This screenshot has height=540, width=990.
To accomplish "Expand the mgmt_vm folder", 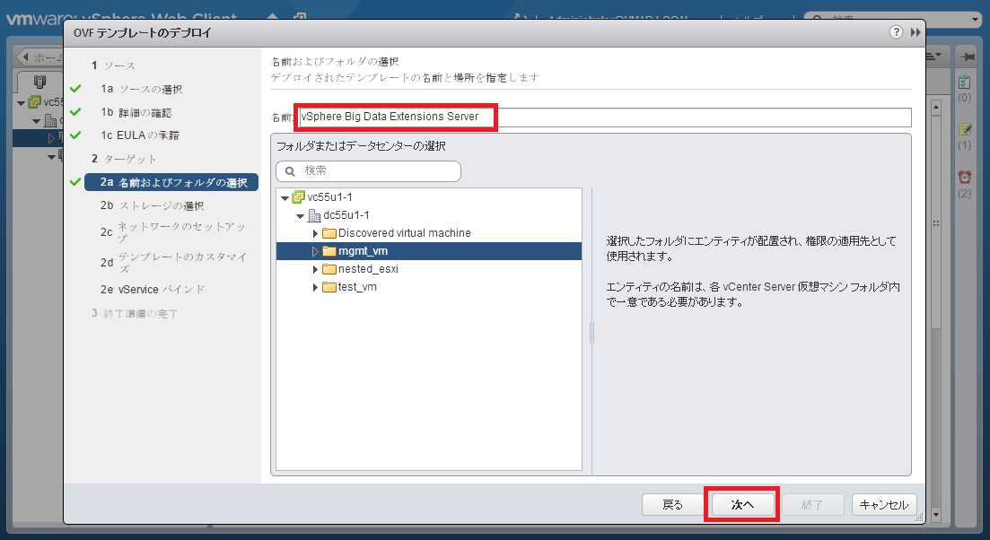I will tap(315, 251).
